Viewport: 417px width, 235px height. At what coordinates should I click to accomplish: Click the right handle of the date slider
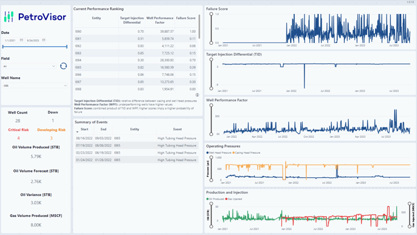[x=67, y=47]
